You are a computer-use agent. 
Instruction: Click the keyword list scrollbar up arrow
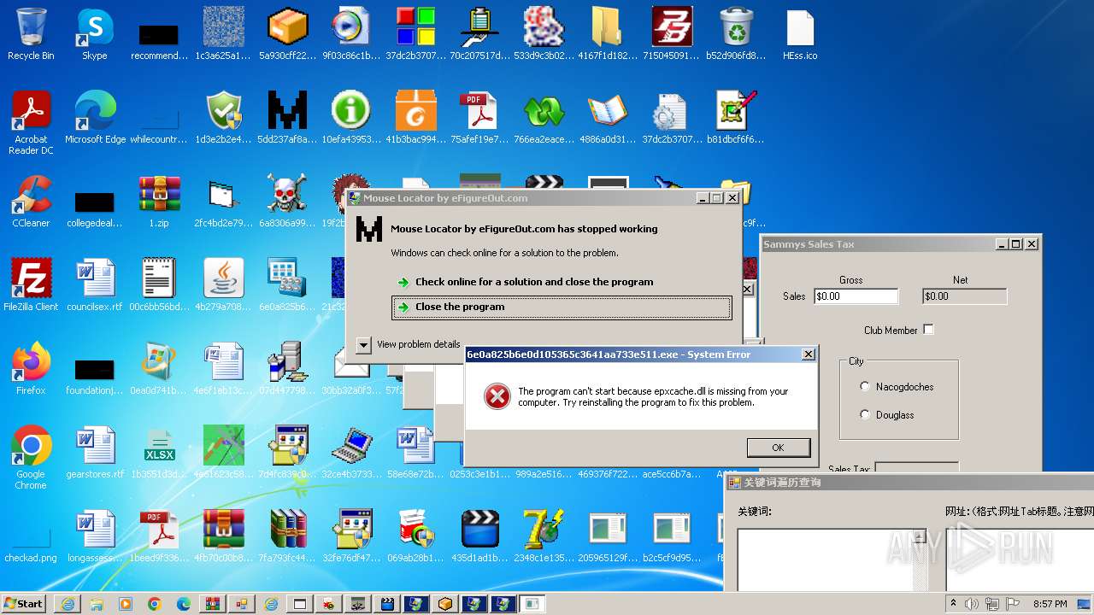(920, 537)
